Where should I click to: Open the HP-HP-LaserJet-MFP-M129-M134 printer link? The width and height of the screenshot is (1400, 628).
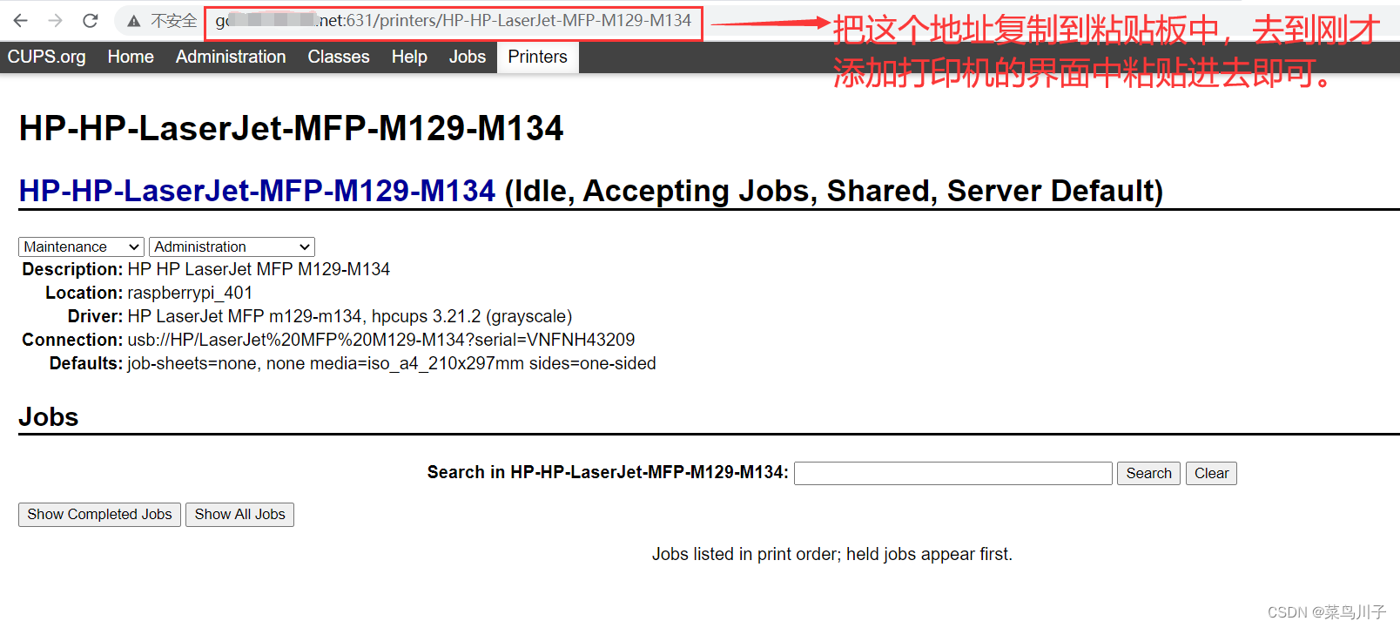pyautogui.click(x=258, y=191)
